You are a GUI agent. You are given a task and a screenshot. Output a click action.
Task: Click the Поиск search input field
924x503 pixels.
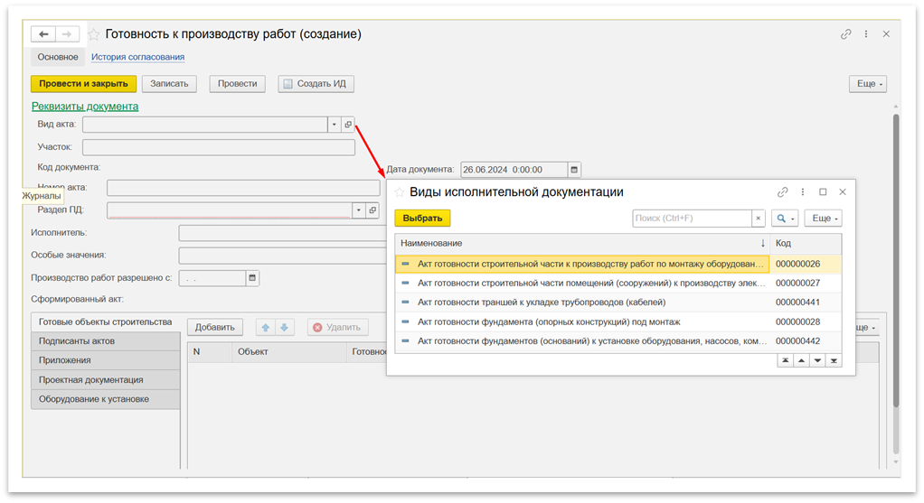click(x=691, y=219)
